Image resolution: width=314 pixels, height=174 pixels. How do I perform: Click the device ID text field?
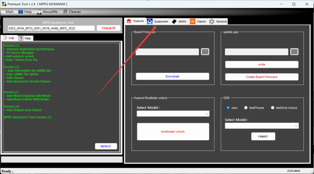click(51, 28)
